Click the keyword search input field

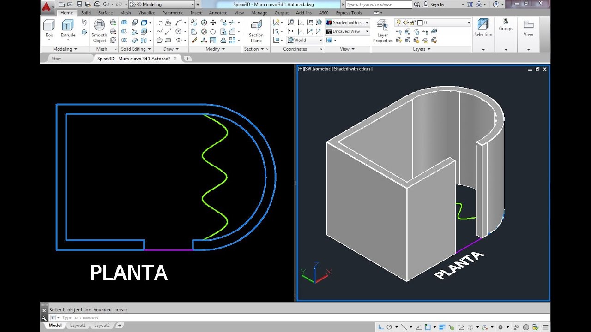point(378,4)
